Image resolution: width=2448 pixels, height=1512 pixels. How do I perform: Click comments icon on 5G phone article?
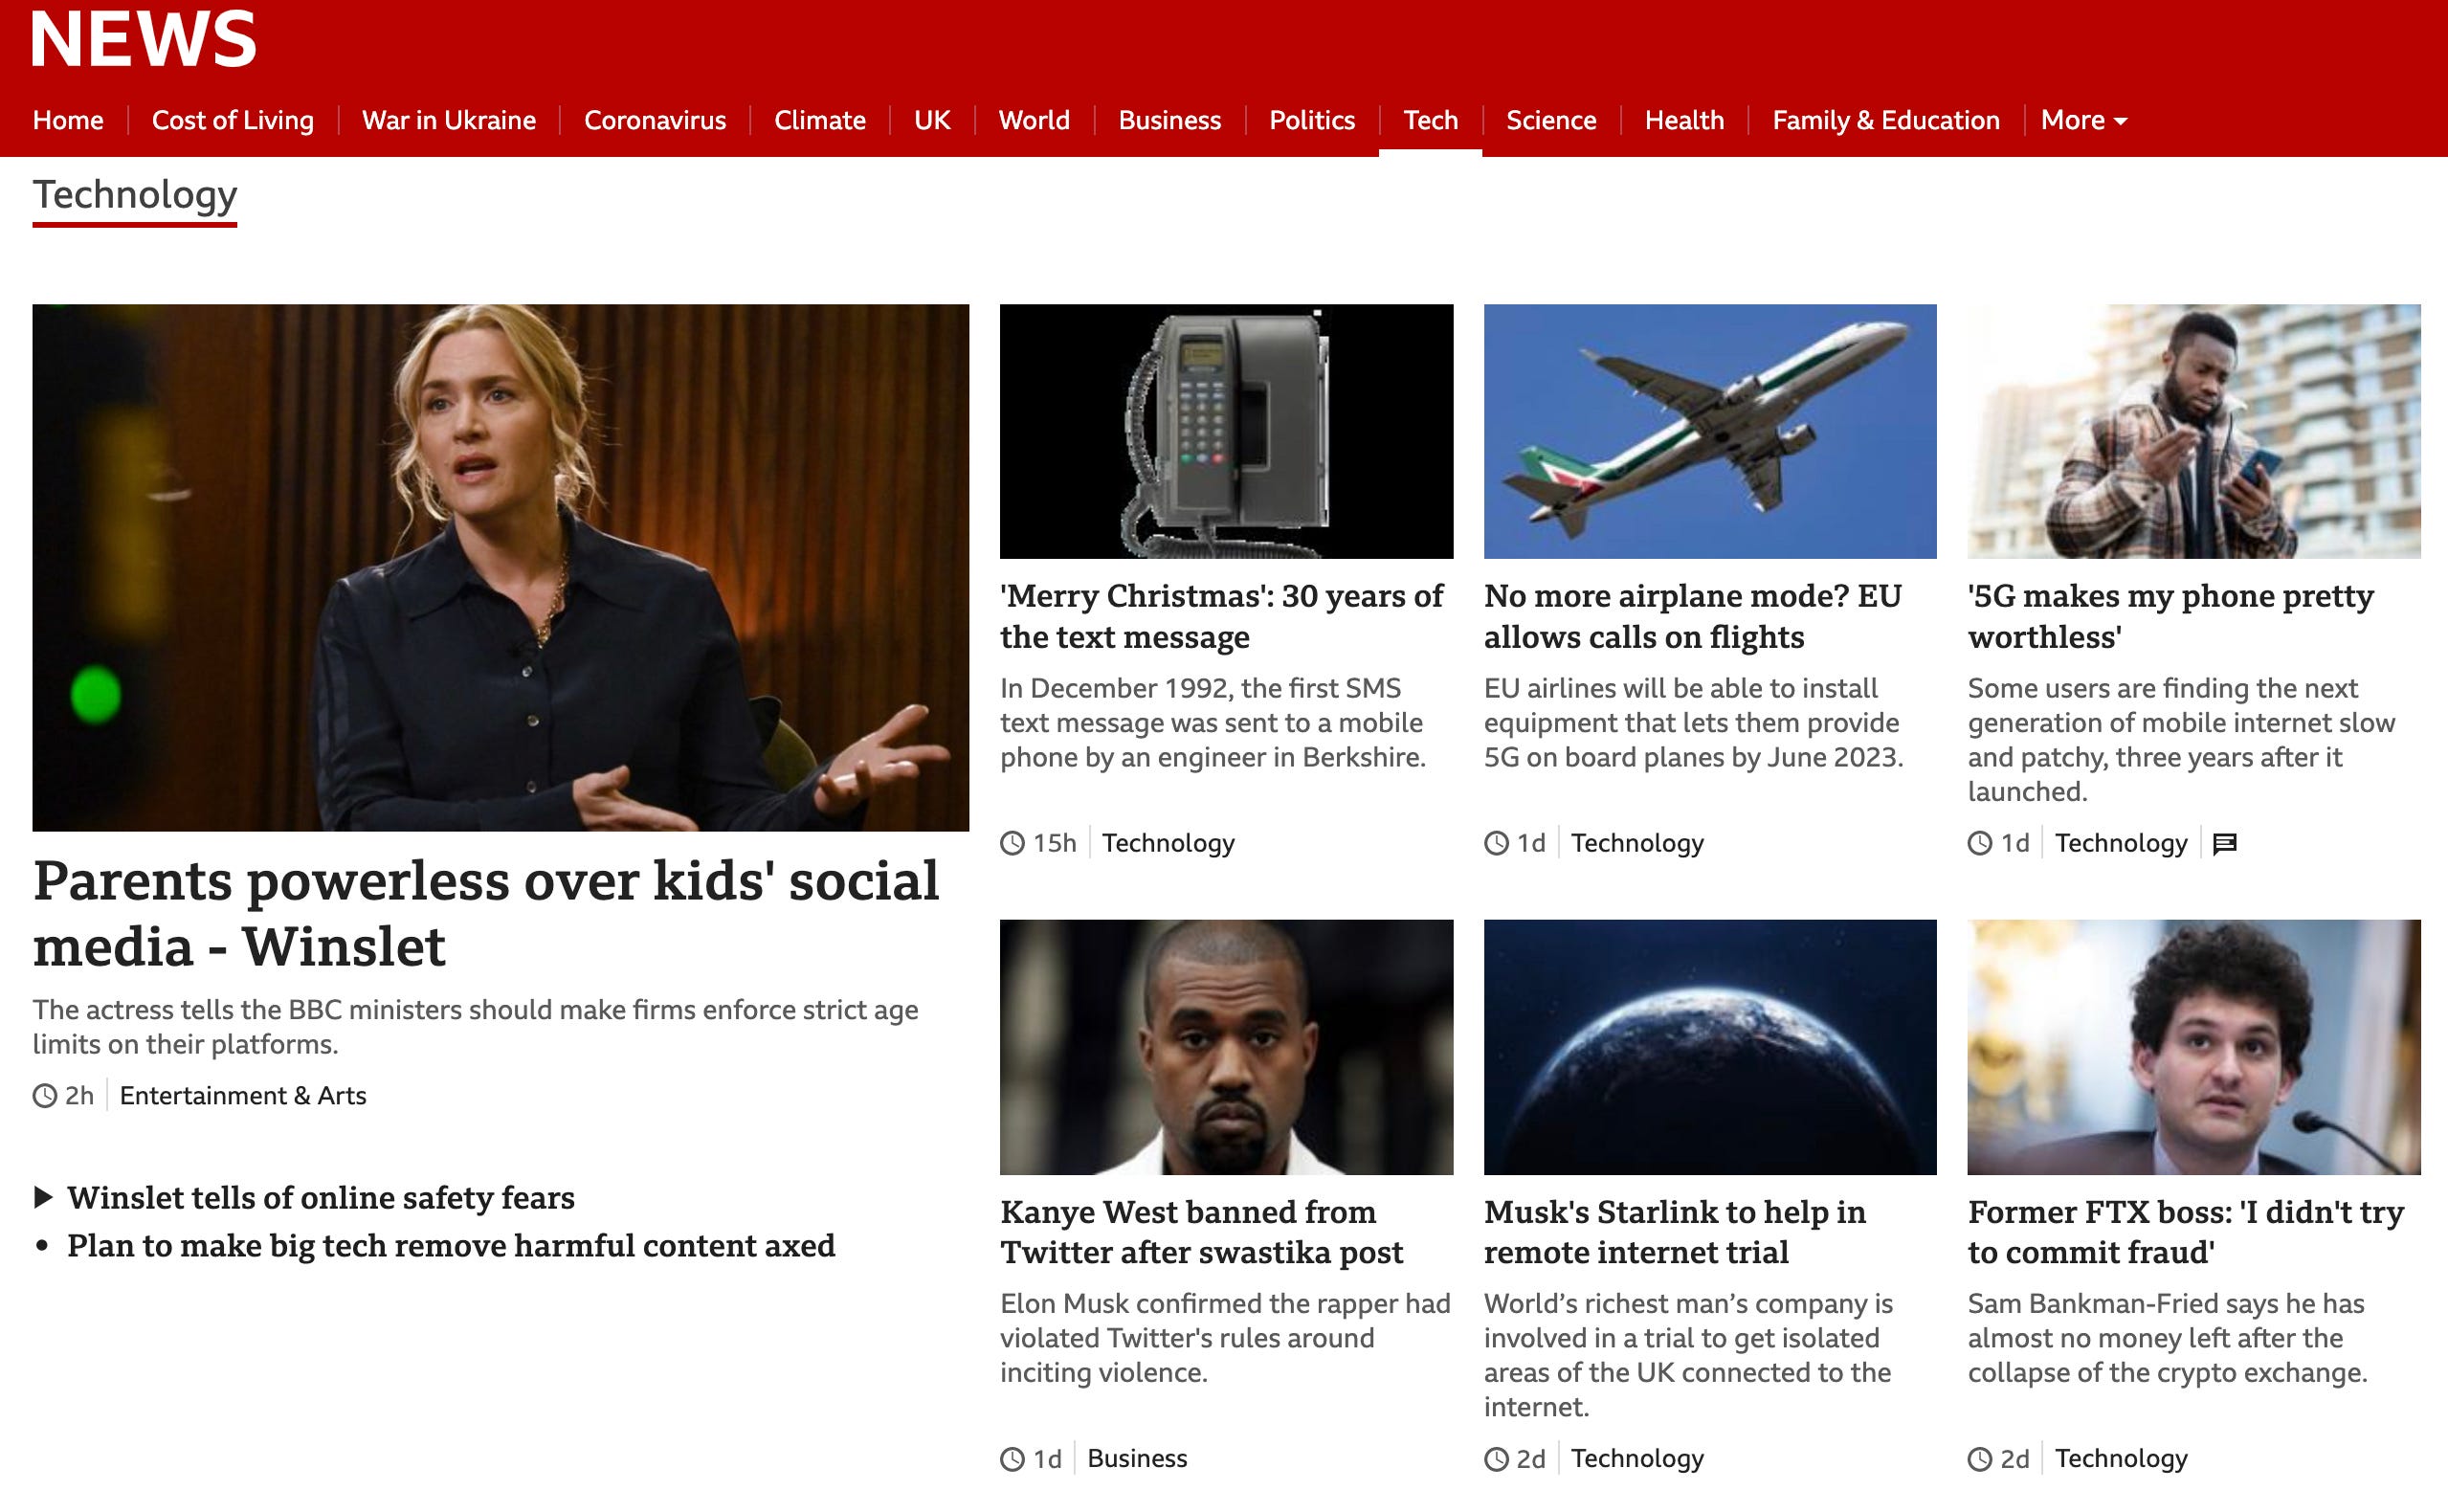(x=2225, y=844)
